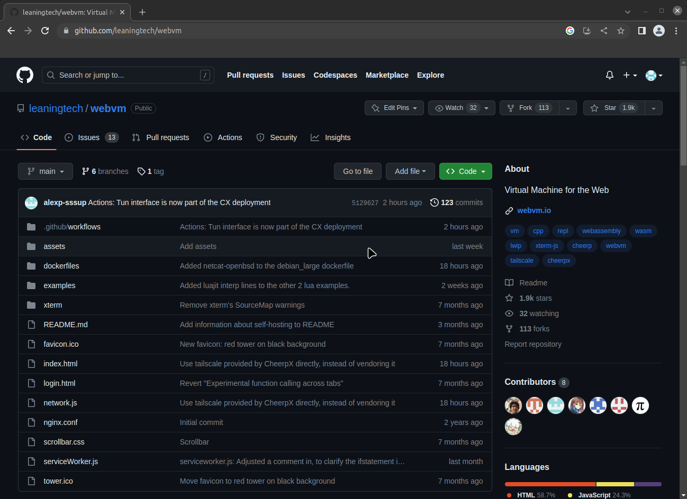Viewport: 687px width, 499px height.
Task: Click the tab search chevron
Action: tap(628, 12)
